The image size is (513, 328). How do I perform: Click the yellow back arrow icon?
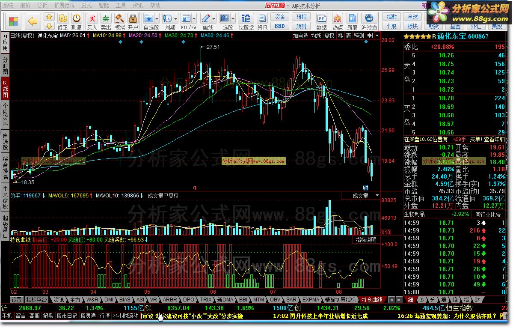click(x=33, y=21)
